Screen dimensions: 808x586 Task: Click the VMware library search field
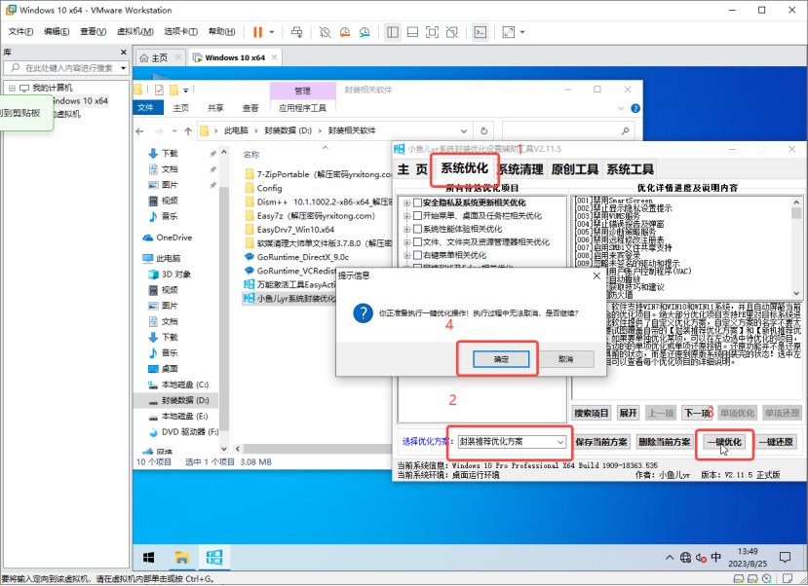coord(64,68)
